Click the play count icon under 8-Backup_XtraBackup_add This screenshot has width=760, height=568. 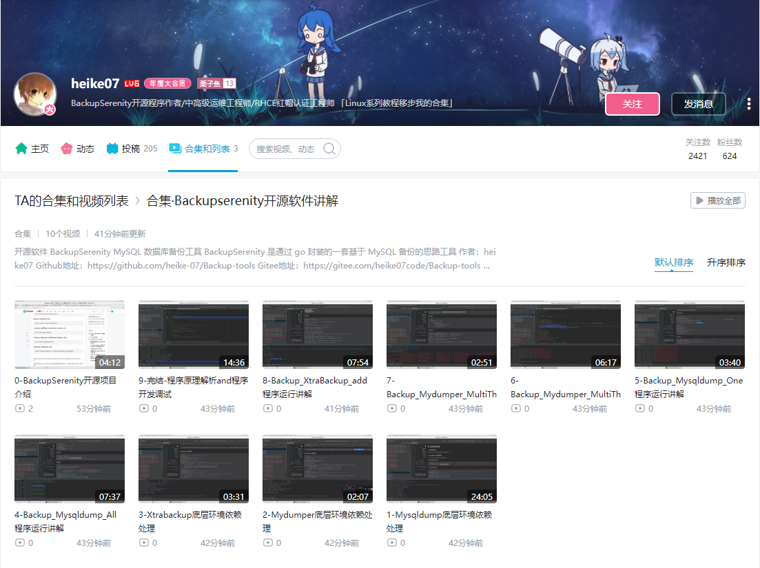pyautogui.click(x=268, y=408)
